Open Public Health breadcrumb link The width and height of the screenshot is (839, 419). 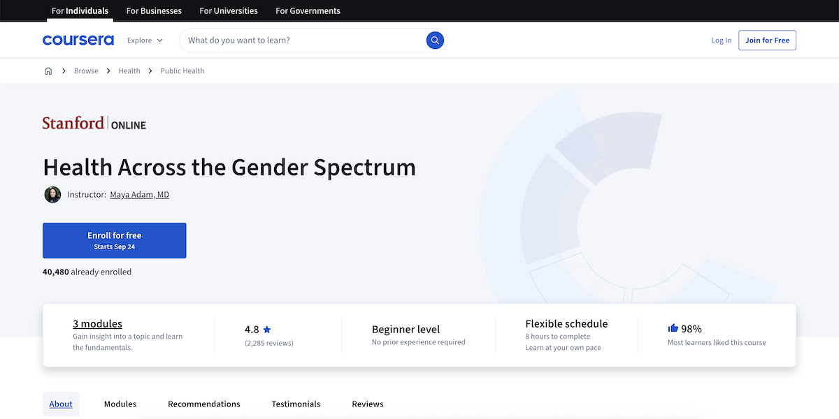pyautogui.click(x=182, y=71)
